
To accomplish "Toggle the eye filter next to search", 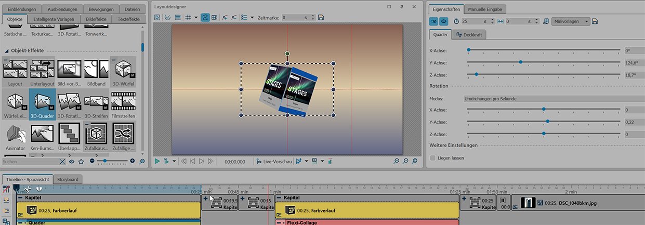I will click(72, 162).
